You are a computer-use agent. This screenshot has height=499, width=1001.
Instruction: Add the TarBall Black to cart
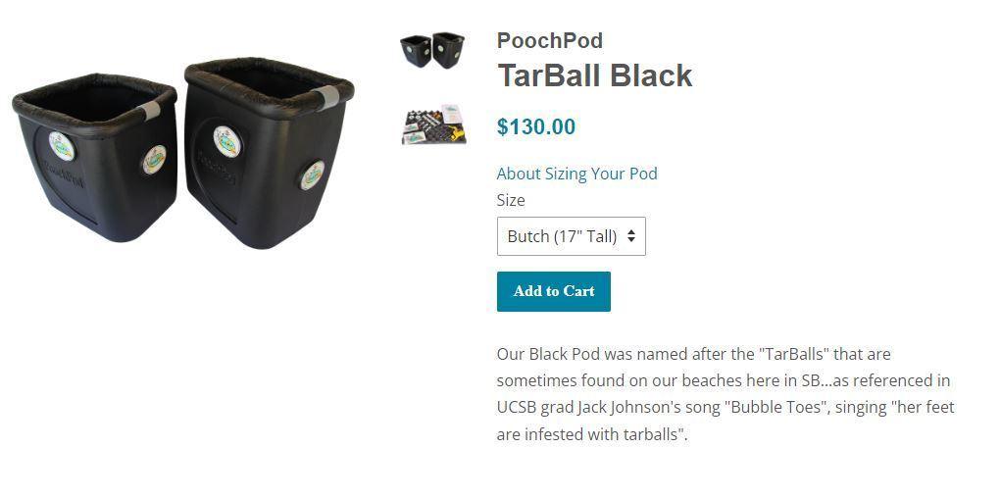tap(554, 291)
